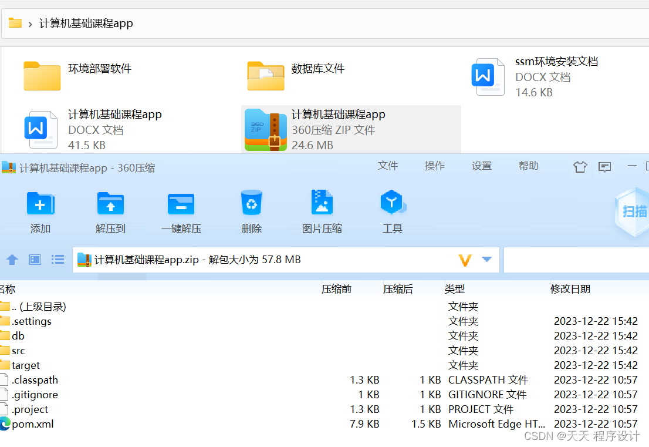The width and height of the screenshot is (649, 447).
Task: Switch to the thumbnail view icon
Action: [x=35, y=260]
